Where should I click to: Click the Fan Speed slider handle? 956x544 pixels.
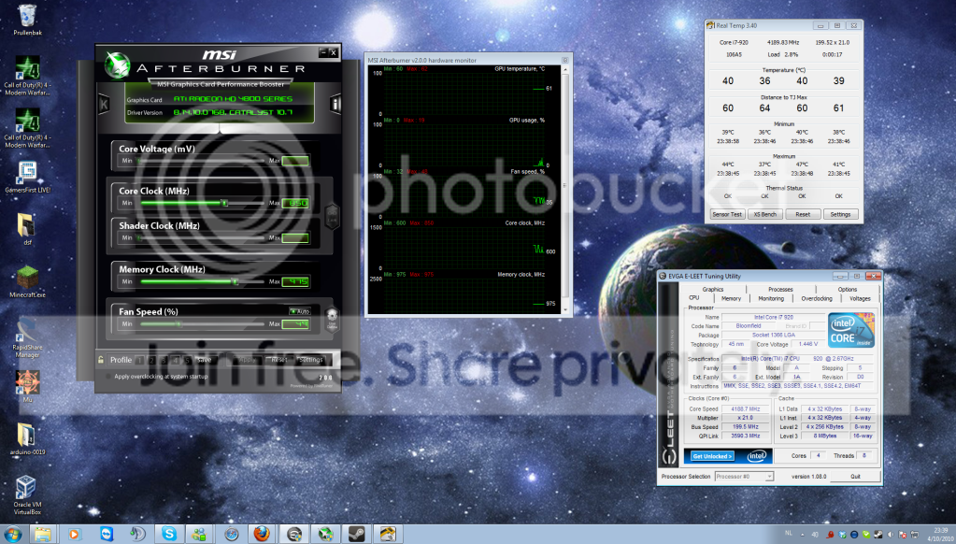(x=179, y=323)
